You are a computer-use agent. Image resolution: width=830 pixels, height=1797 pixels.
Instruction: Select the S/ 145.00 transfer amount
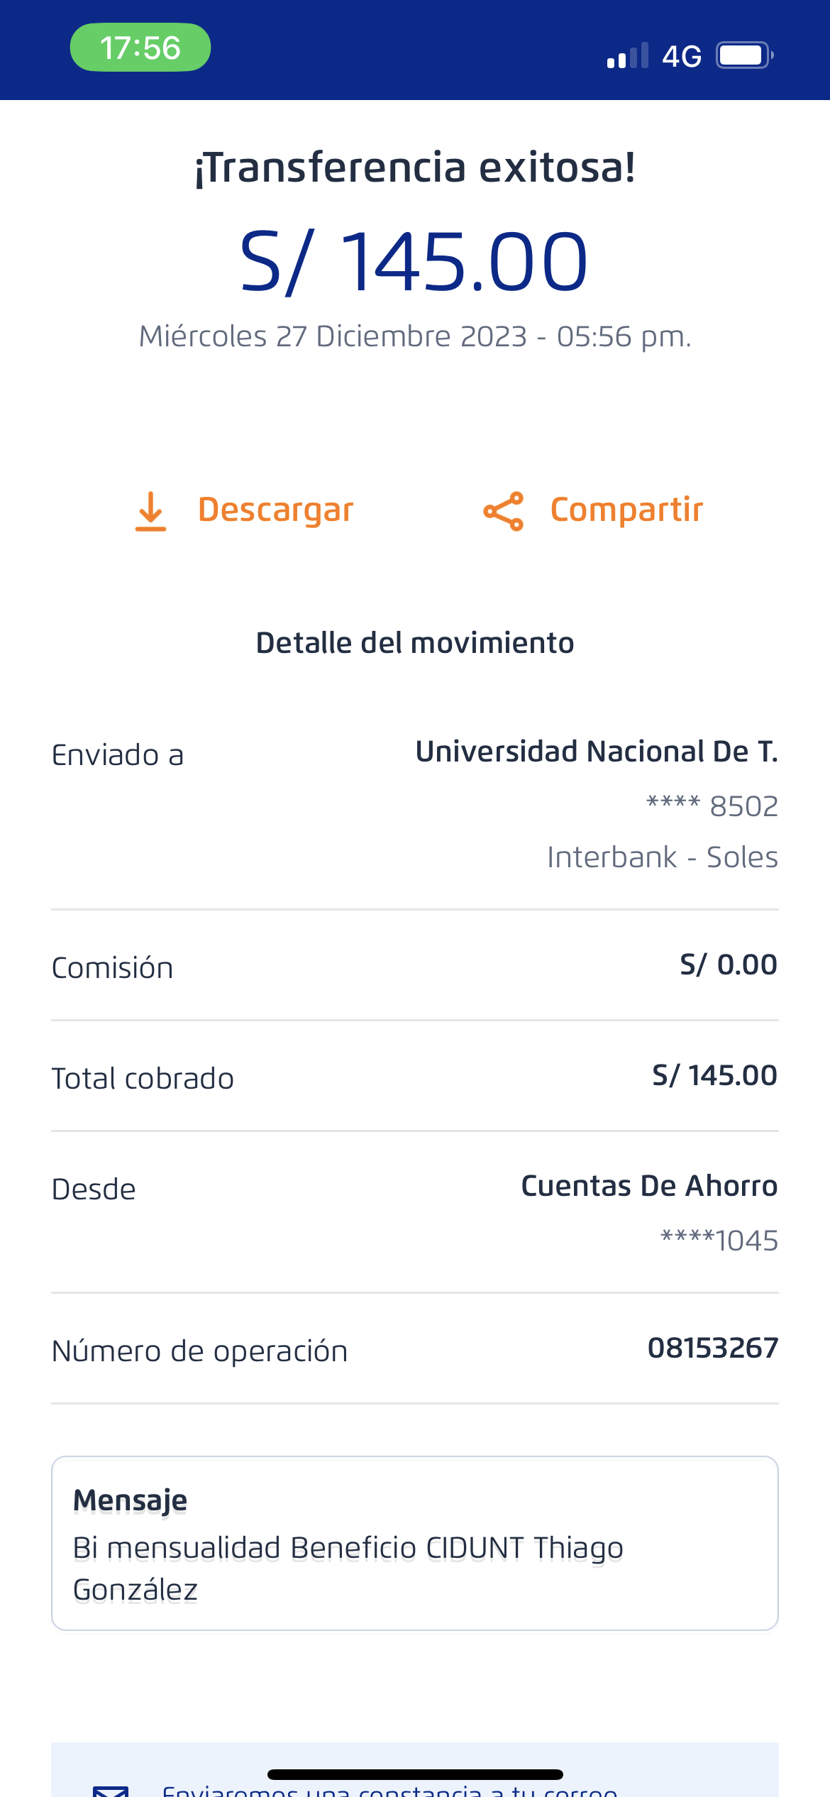tap(414, 261)
